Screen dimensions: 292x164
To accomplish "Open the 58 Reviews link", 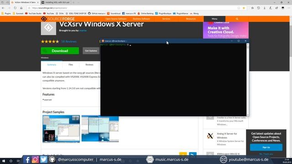I will (x=69, y=41).
